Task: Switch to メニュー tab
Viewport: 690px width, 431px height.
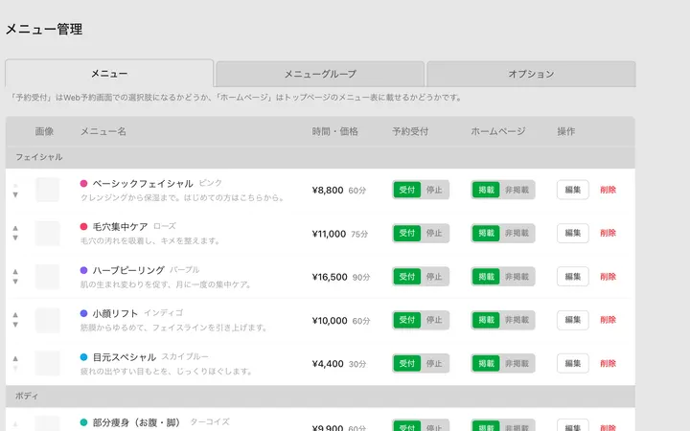Action: [109, 74]
